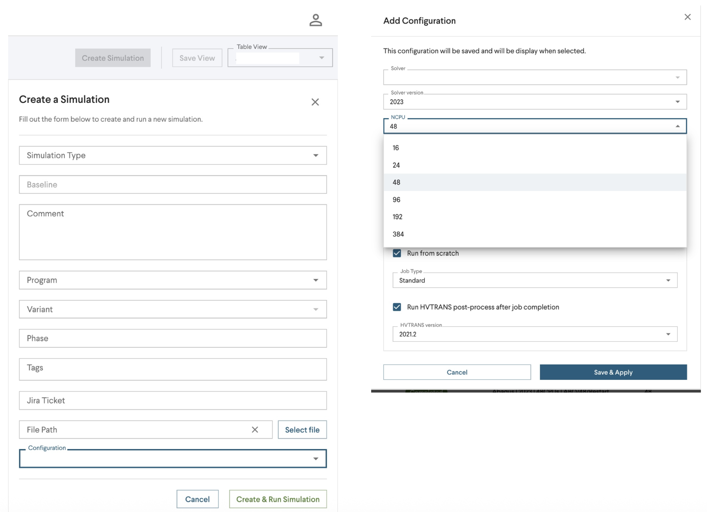This screenshot has height=512, width=707.
Task: Close the Create a Simulation form
Action: [315, 102]
